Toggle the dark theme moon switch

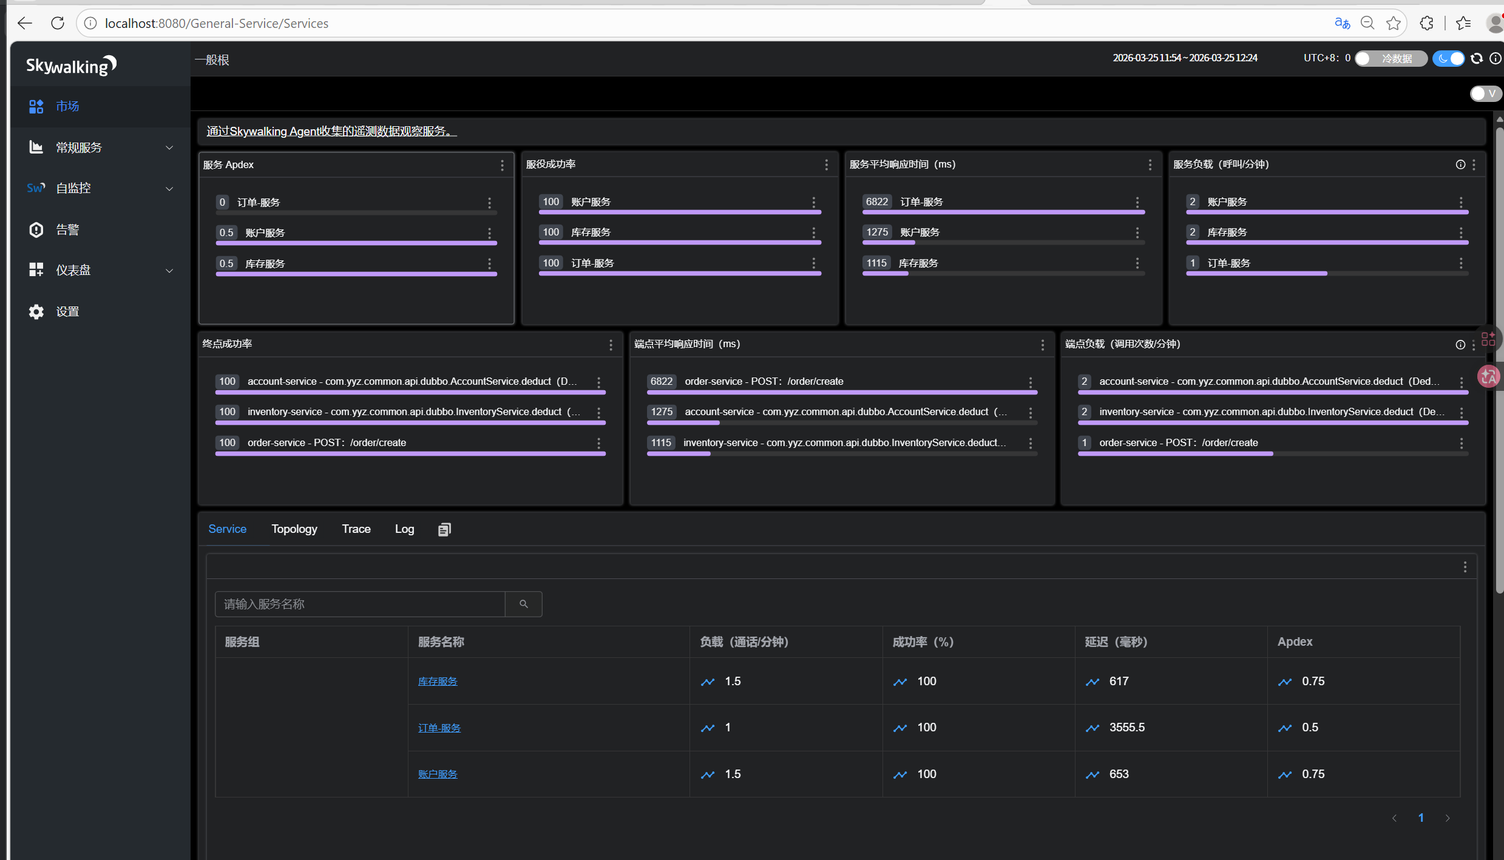pyautogui.click(x=1449, y=58)
